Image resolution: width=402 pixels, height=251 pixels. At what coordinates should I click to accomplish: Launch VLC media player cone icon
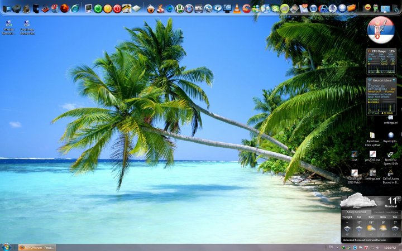(237, 9)
